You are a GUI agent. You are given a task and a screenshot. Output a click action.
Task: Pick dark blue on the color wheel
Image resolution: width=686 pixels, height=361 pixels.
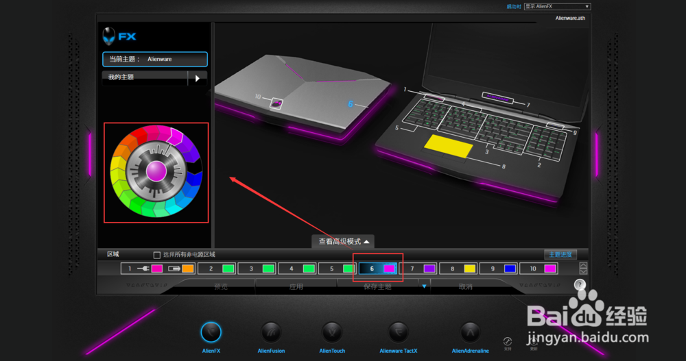click(196, 178)
